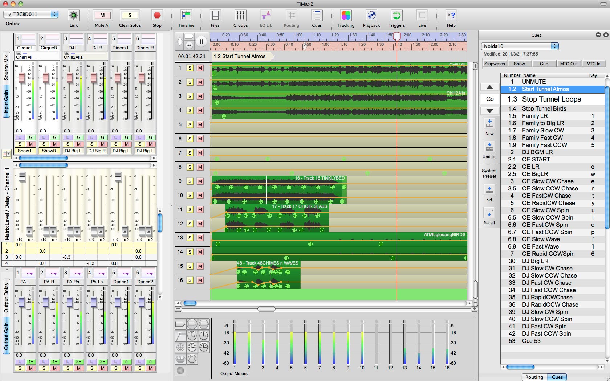This screenshot has width=610, height=381.
Task: Open the Noida10 cue list dropdown
Action: [x=555, y=46]
